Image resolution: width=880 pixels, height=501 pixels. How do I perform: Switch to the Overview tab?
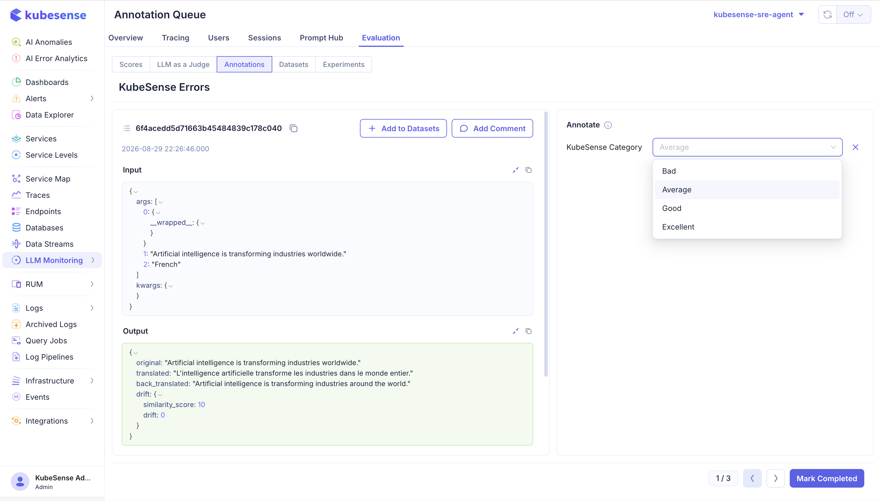(x=126, y=38)
